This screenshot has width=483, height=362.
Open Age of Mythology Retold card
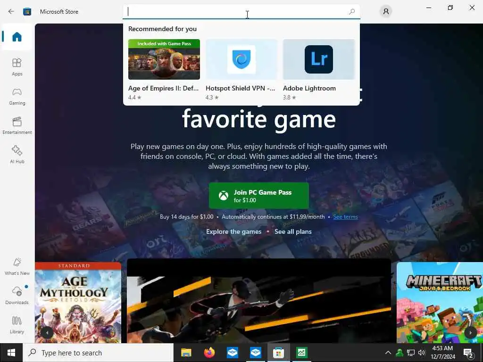pyautogui.click(x=78, y=302)
